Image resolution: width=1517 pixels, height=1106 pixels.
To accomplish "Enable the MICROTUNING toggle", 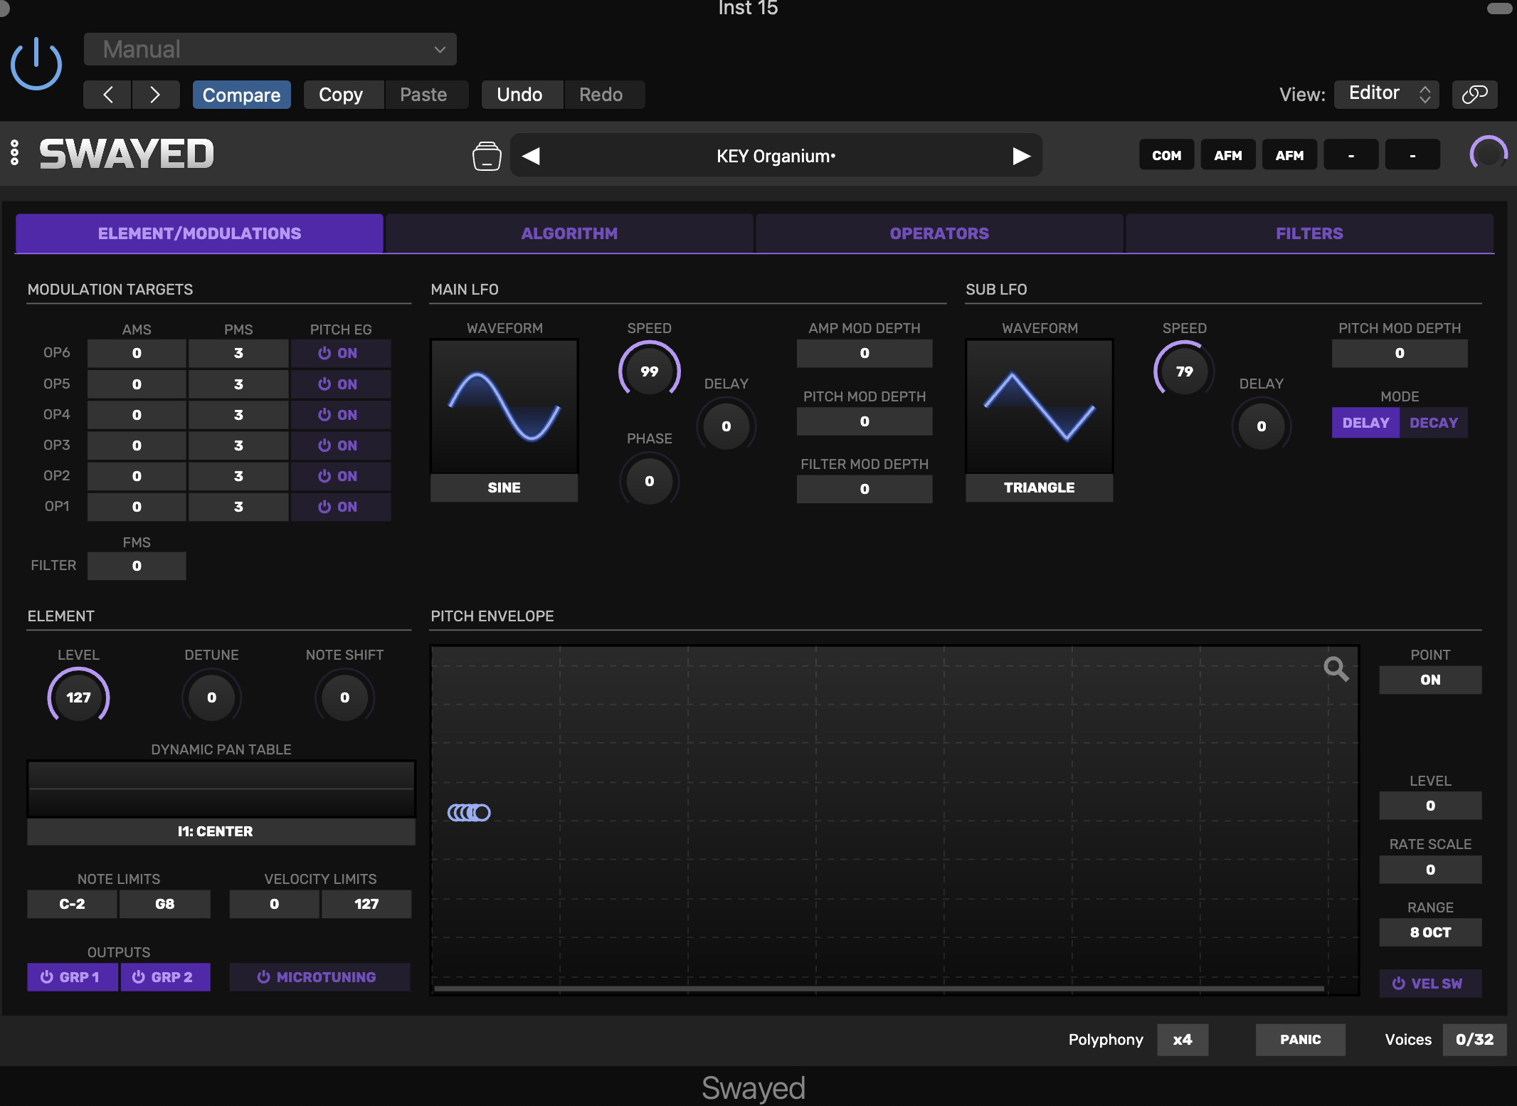I will (319, 977).
